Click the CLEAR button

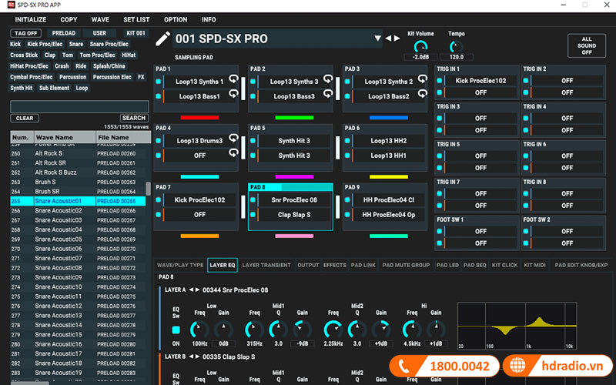tap(25, 118)
